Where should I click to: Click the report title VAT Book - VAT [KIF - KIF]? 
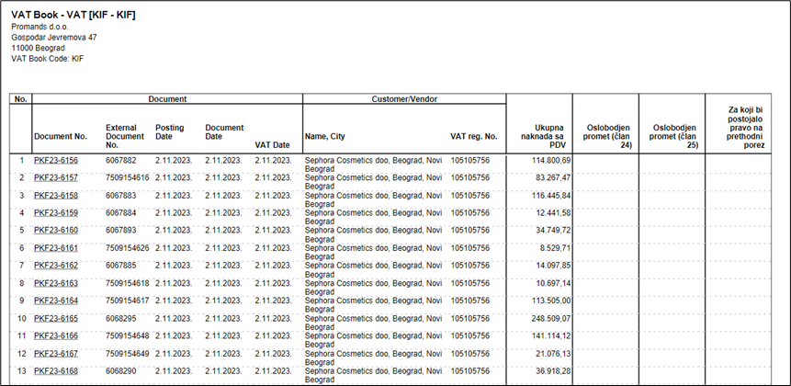[x=73, y=16]
